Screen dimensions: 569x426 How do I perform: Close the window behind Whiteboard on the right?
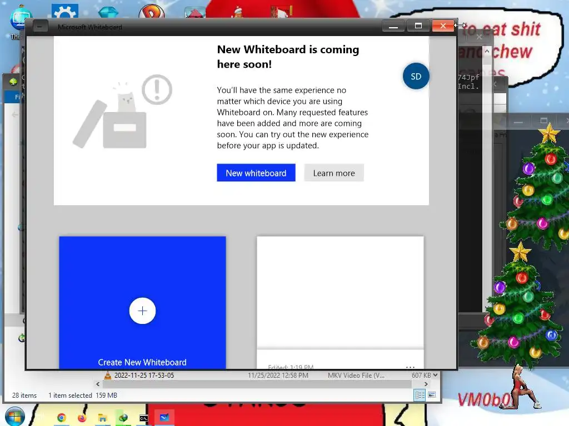[479, 37]
